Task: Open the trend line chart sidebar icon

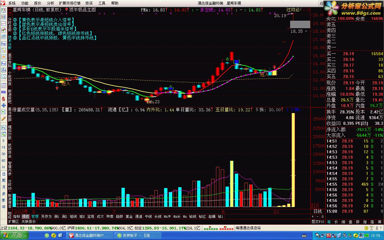Action: [x=3, y=23]
